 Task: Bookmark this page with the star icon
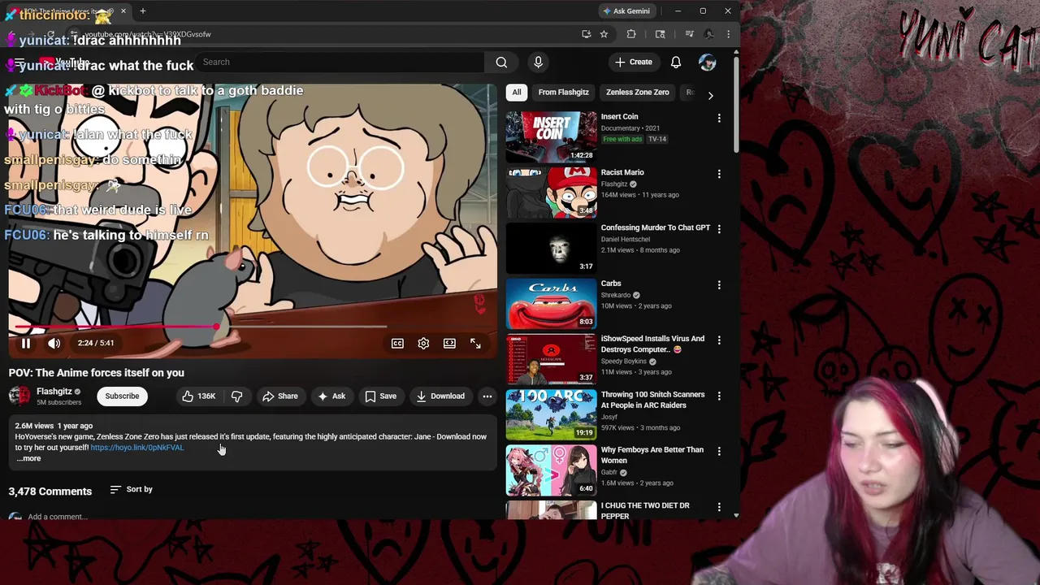tap(604, 34)
